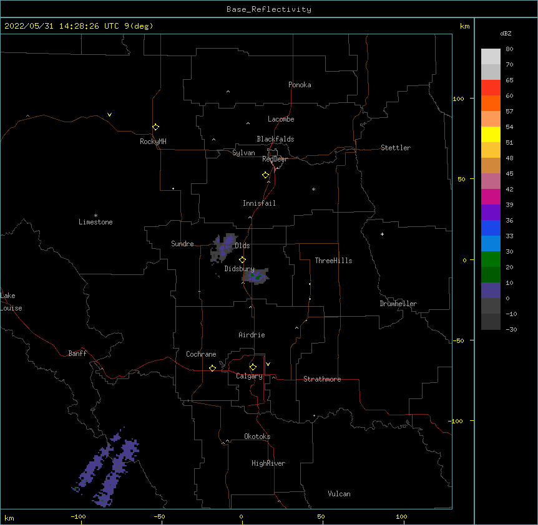538x525 pixels.
Task: Click the Lake Louise label
Action: coord(11,302)
